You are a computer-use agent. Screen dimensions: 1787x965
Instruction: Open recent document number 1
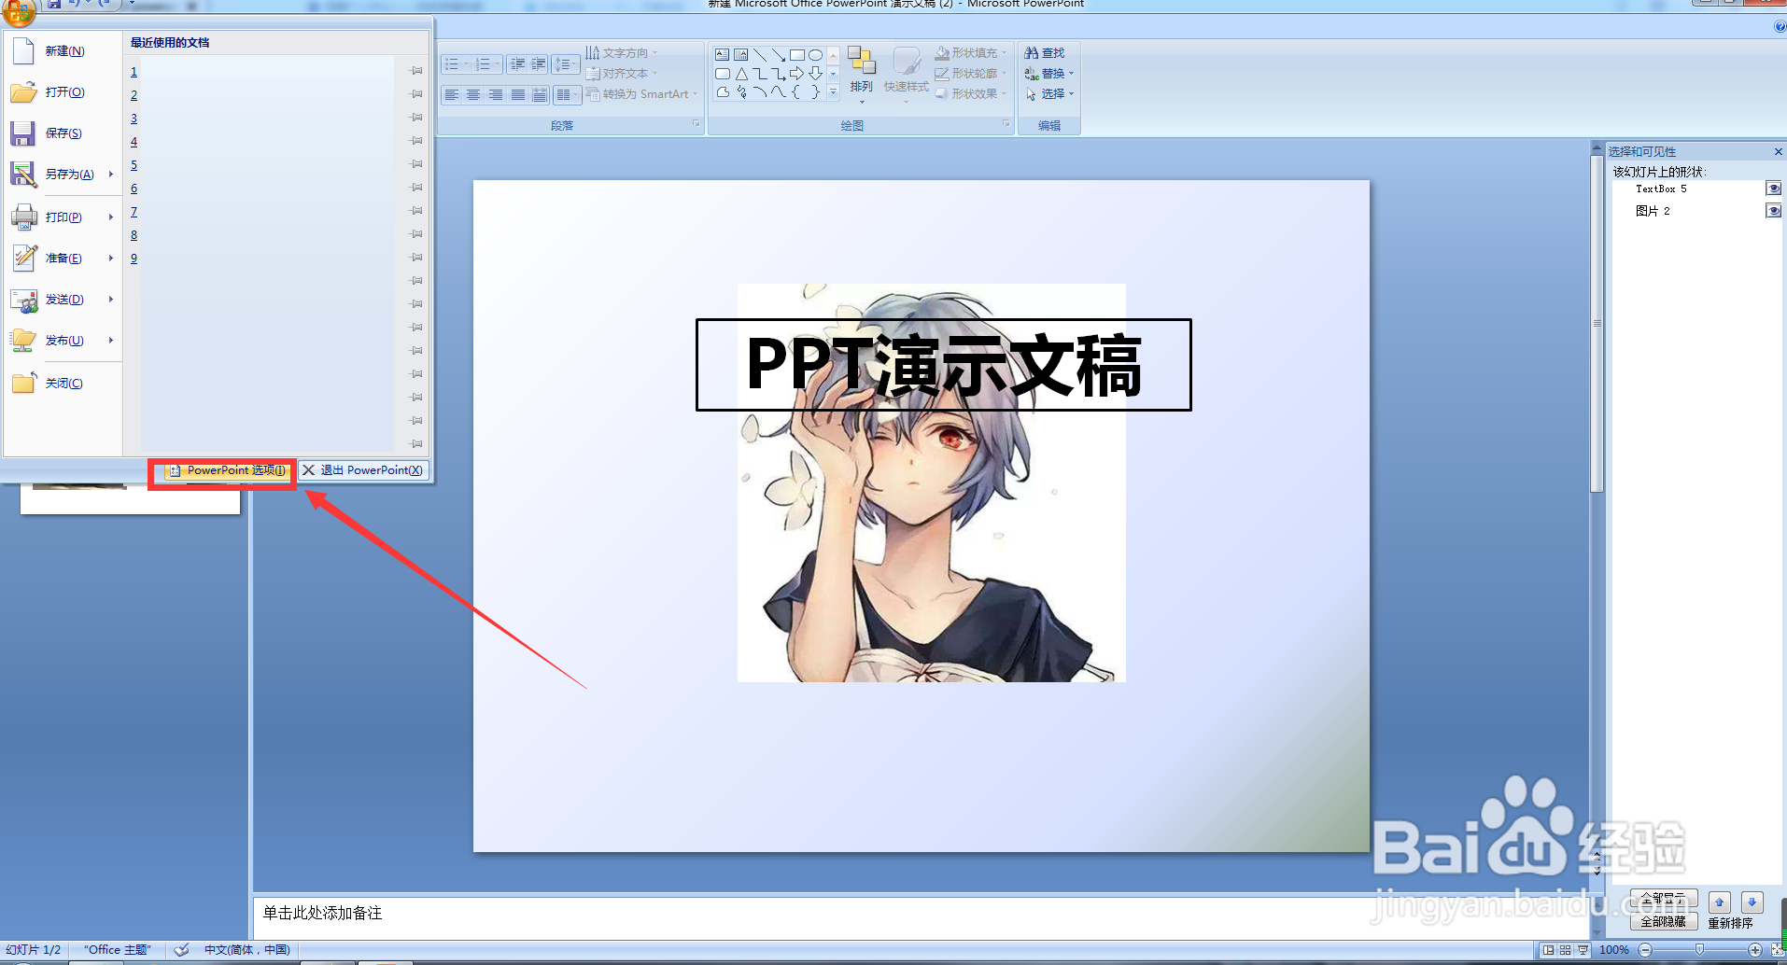(134, 72)
